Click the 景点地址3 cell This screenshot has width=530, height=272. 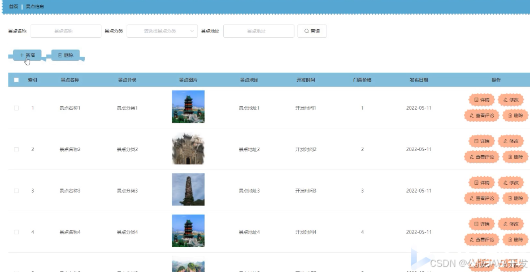pos(249,191)
